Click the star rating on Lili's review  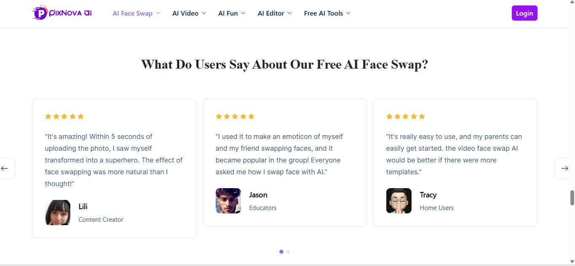(64, 117)
